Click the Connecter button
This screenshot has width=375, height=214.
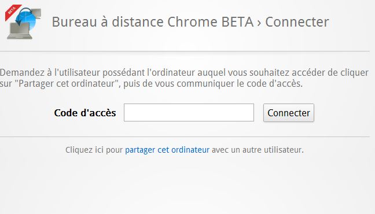pyautogui.click(x=289, y=113)
